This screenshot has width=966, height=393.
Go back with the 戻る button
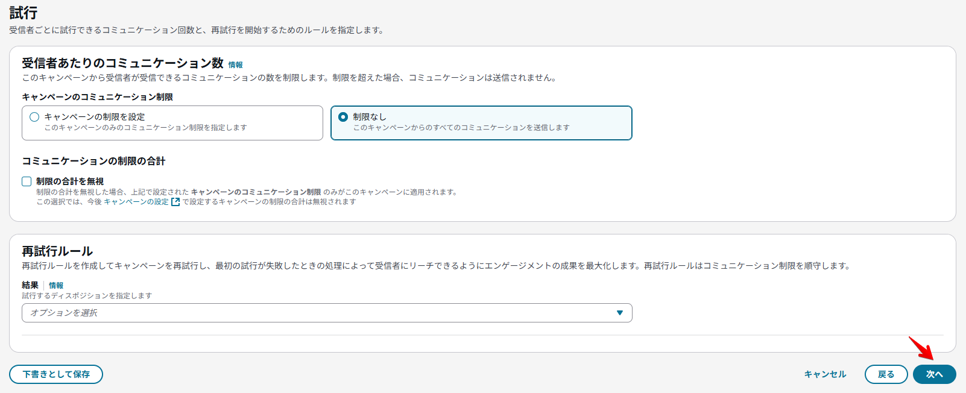tap(886, 374)
